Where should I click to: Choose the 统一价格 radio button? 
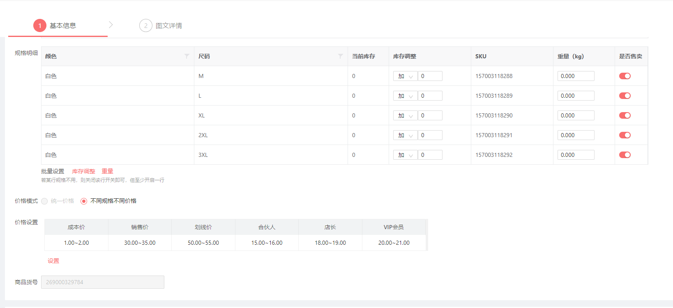pyautogui.click(x=44, y=201)
